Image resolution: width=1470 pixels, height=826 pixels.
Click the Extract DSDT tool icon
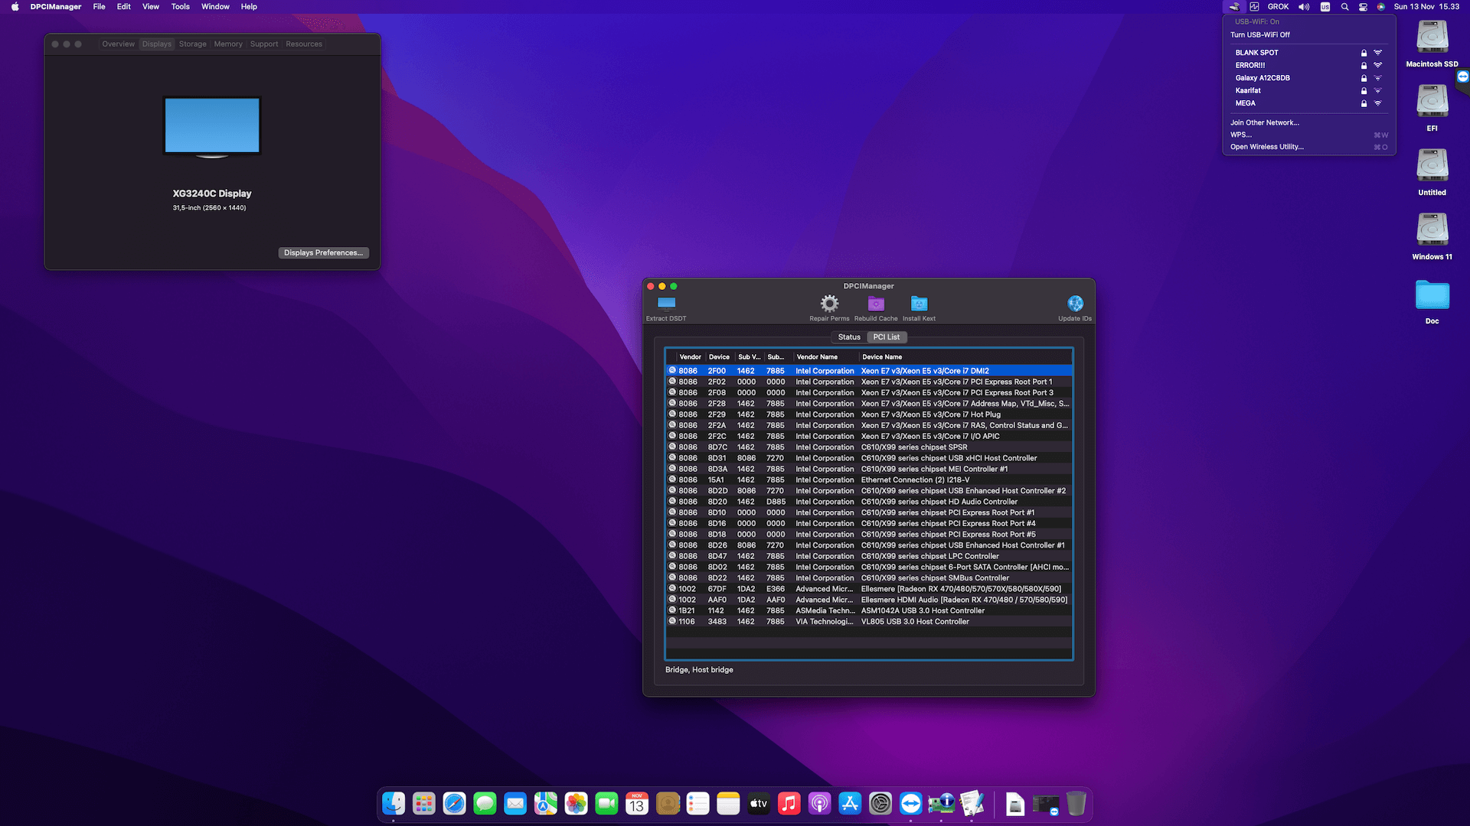click(x=665, y=304)
